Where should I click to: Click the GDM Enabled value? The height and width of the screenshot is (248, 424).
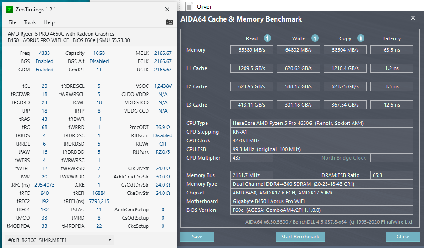point(44,70)
